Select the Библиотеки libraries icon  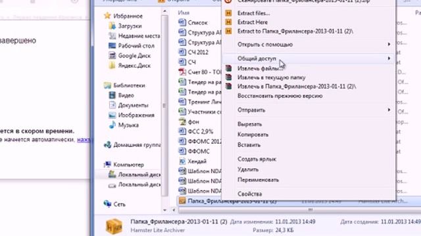coord(107,85)
